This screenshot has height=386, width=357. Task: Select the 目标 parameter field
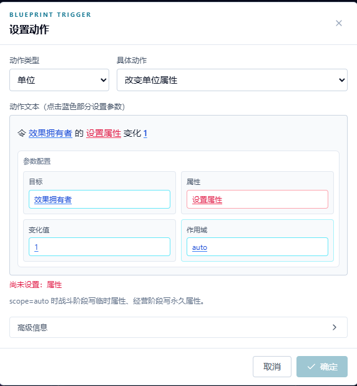click(99, 199)
